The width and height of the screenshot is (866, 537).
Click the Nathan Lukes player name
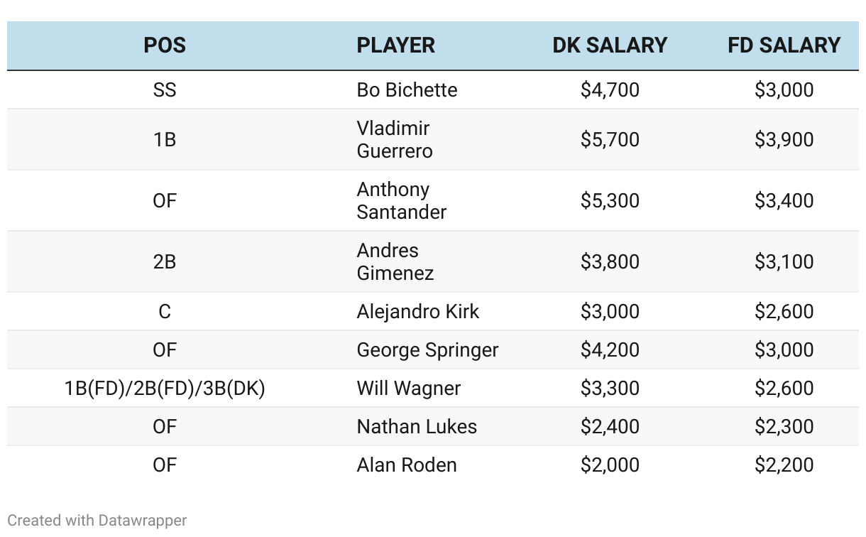(x=417, y=427)
